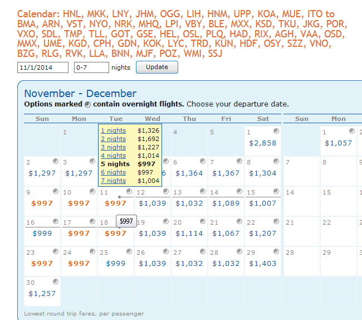Viewport: 362px width, 320px height.
Task: Open the 4 nights fare option
Action: pyautogui.click(x=113, y=156)
